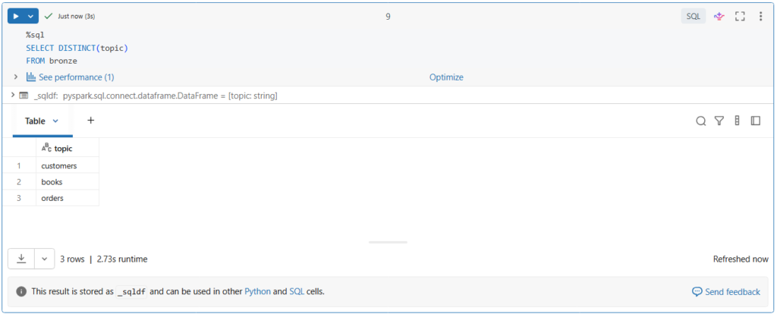Image resolution: width=777 pixels, height=314 pixels.
Task: Search the results table
Action: (x=701, y=121)
